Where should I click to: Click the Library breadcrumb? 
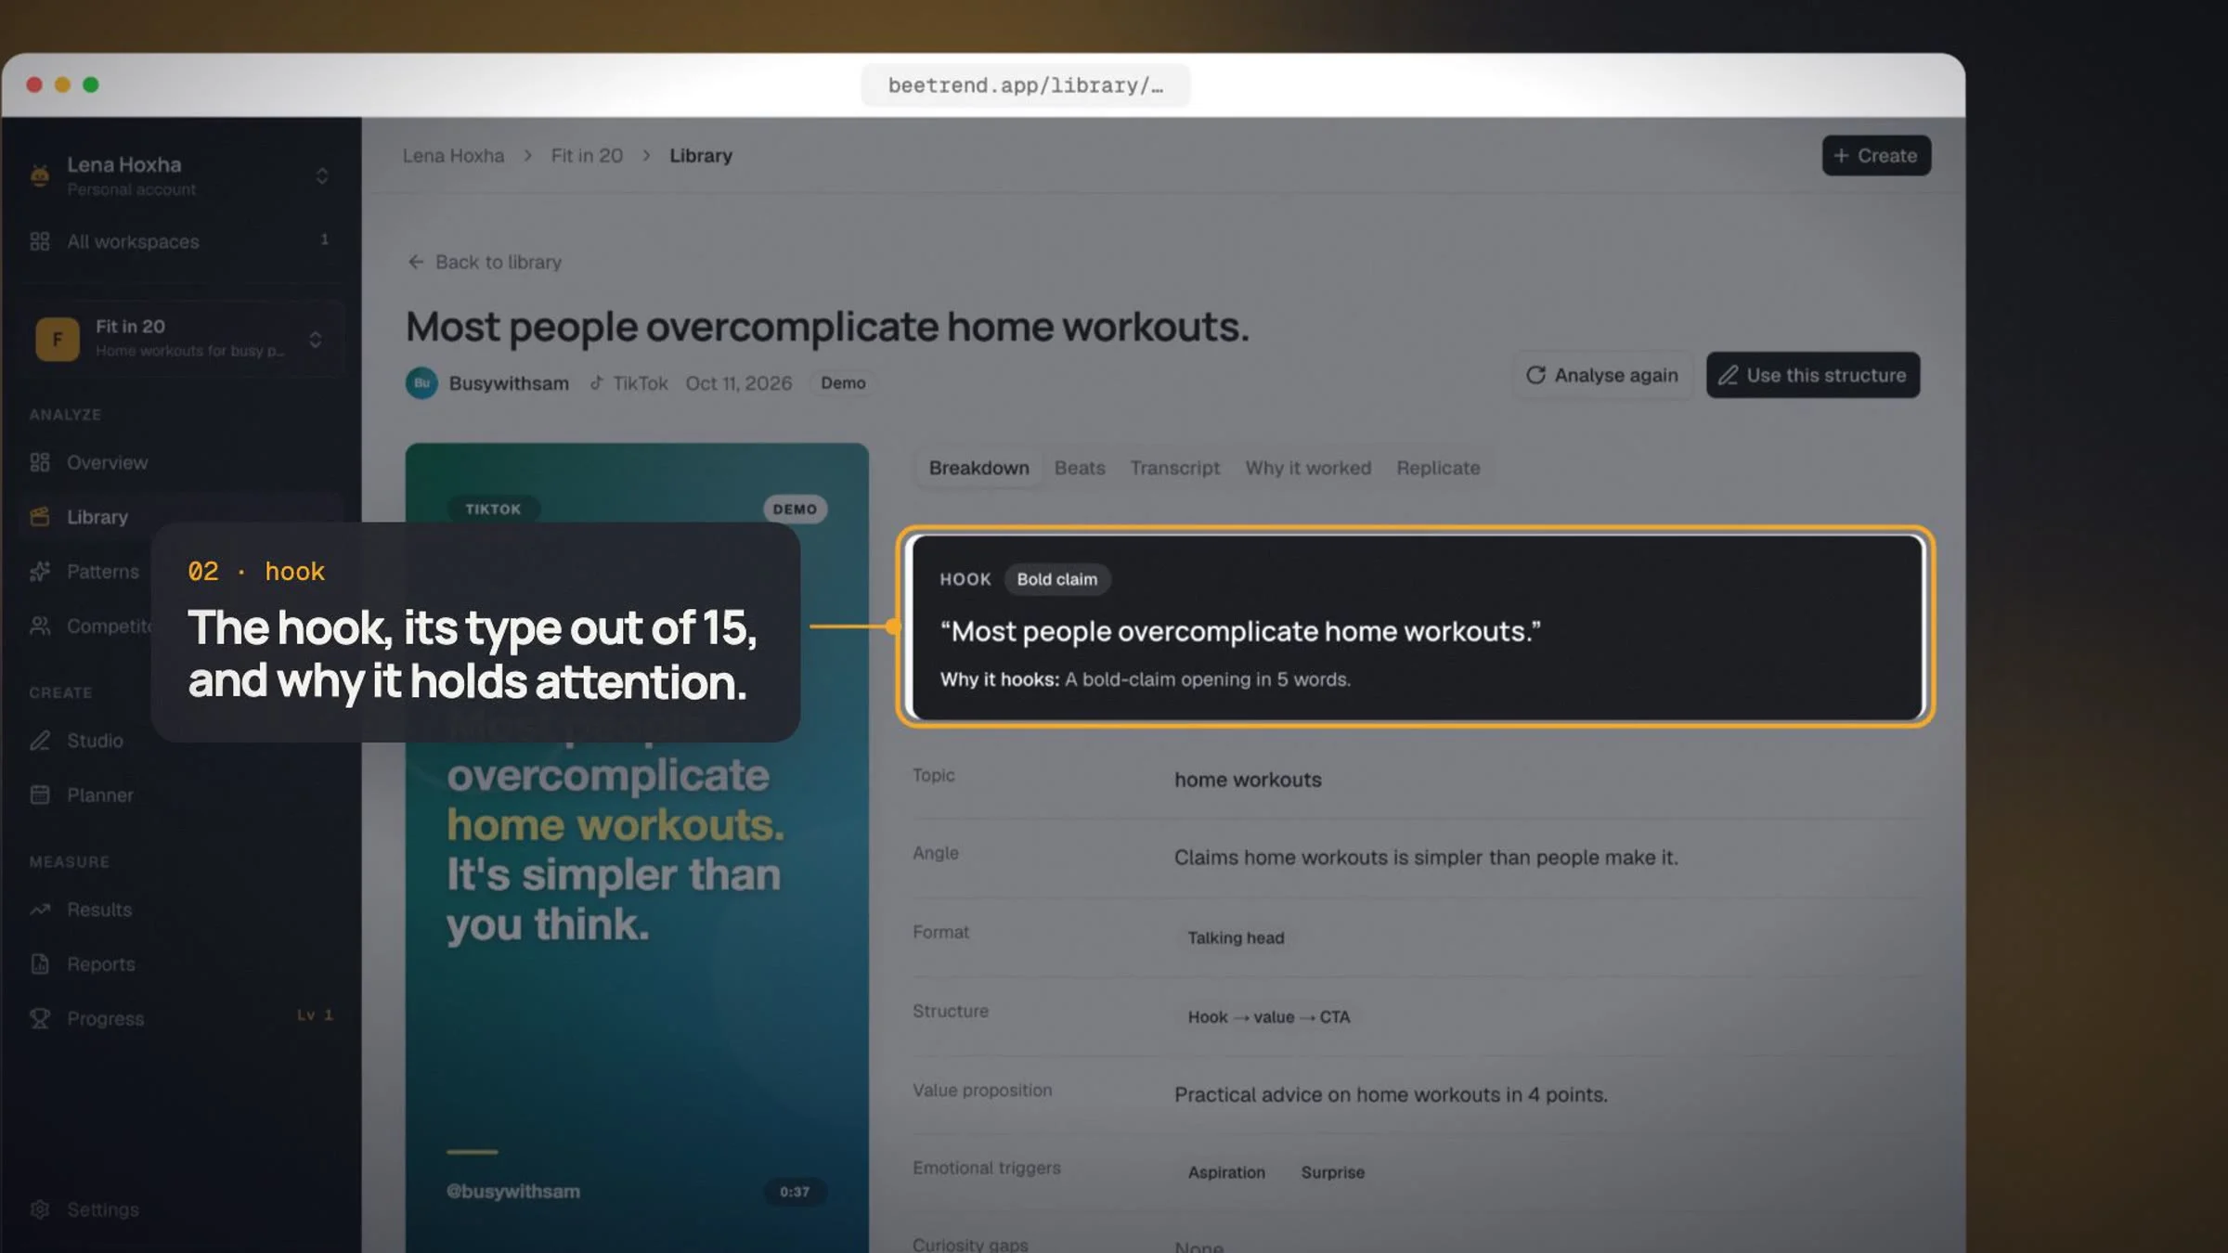(x=701, y=156)
